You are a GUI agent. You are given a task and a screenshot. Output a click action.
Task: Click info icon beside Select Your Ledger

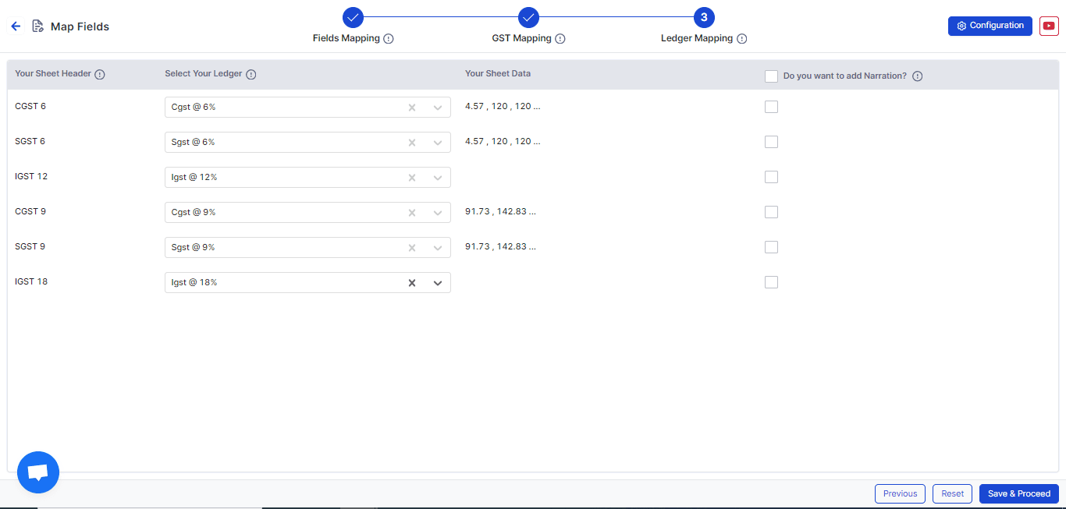click(x=251, y=75)
